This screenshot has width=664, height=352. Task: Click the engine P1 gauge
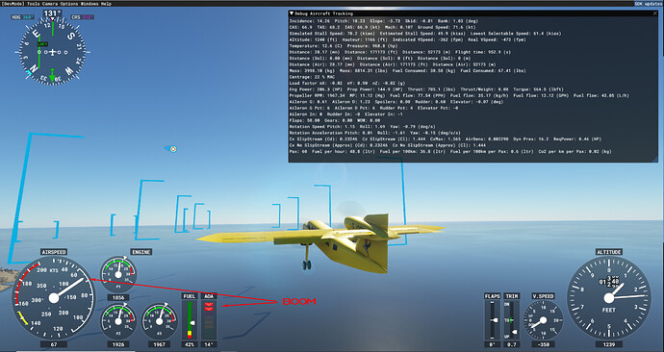(118, 274)
